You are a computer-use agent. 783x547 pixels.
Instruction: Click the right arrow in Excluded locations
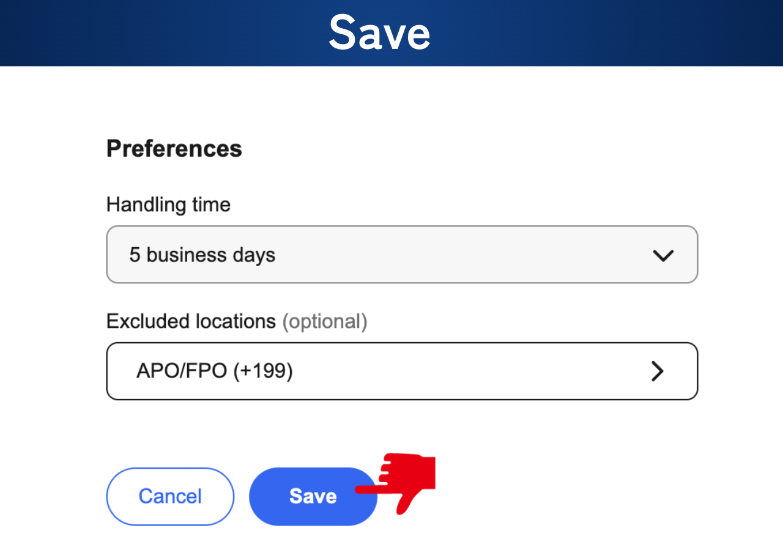[658, 371]
